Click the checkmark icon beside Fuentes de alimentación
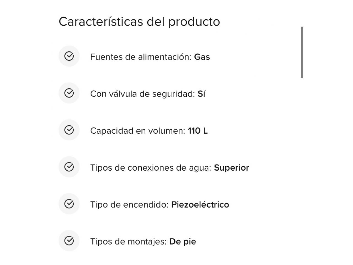Viewport: 353px width, 265px height. coord(69,56)
